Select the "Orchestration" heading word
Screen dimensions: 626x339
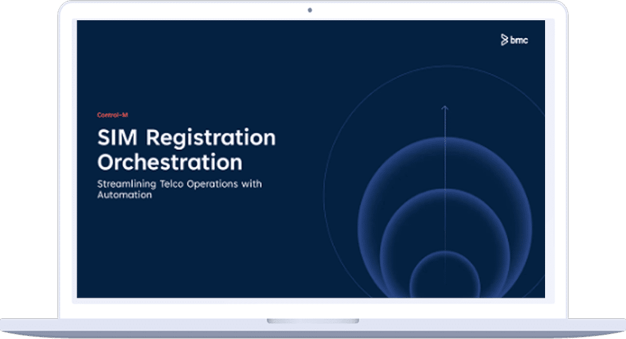[169, 162]
